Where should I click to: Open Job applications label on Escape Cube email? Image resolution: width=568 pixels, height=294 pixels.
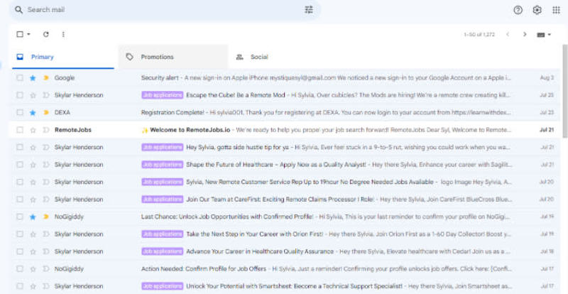coord(163,95)
